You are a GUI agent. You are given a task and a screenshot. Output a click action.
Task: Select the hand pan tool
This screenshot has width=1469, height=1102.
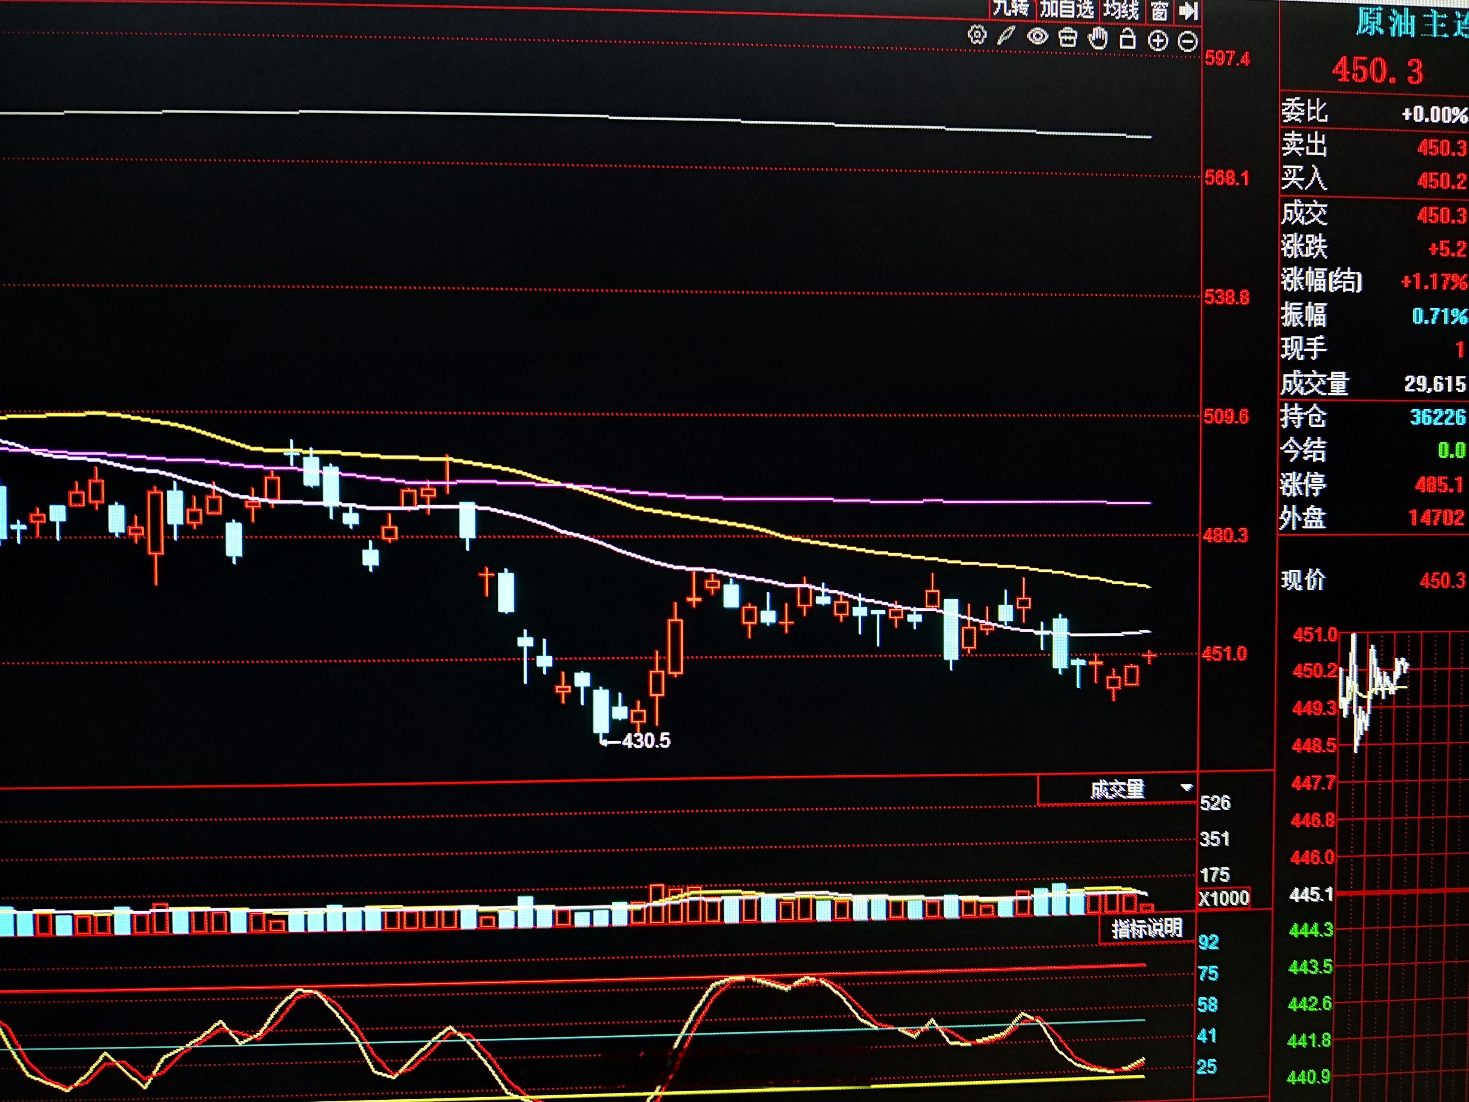coord(1098,39)
